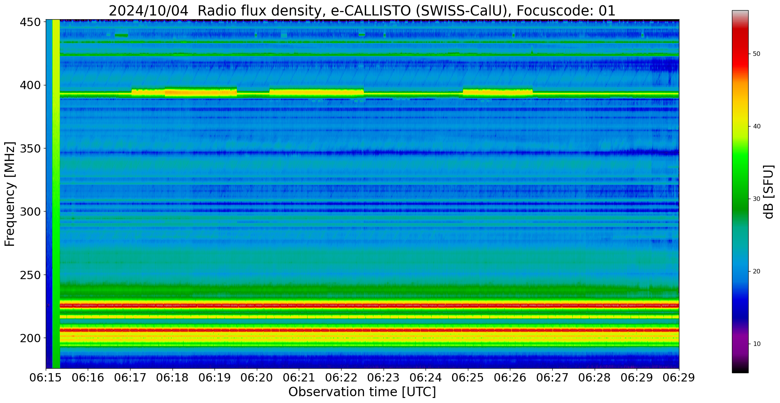
Task: Click the 06:22 time tick label
Action: (x=341, y=378)
